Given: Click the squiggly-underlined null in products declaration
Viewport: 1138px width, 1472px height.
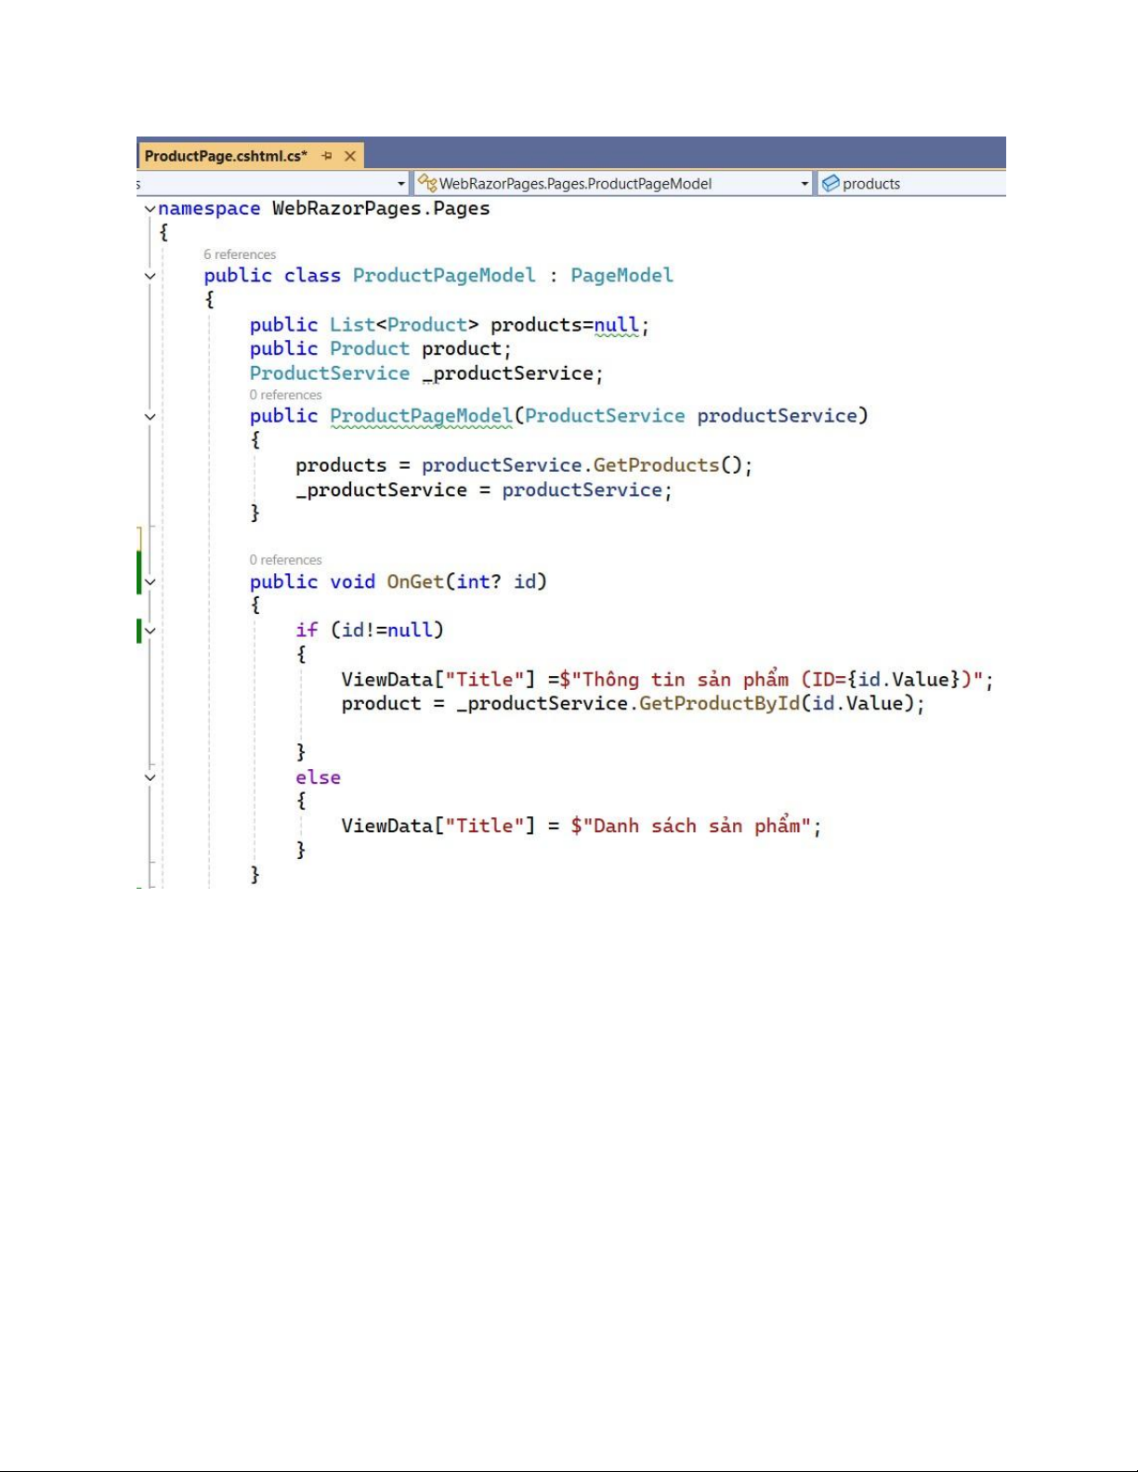Looking at the screenshot, I should click(616, 325).
